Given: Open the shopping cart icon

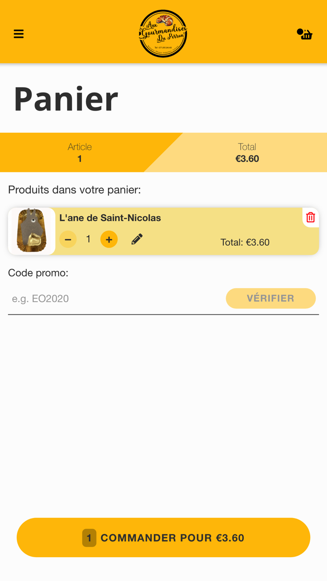Looking at the screenshot, I should [306, 34].
